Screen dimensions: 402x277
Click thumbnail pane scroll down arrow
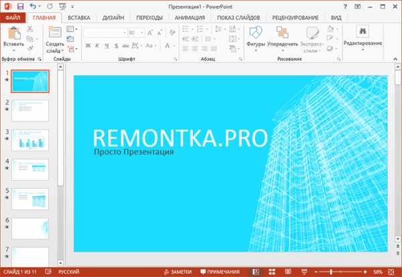point(60,263)
